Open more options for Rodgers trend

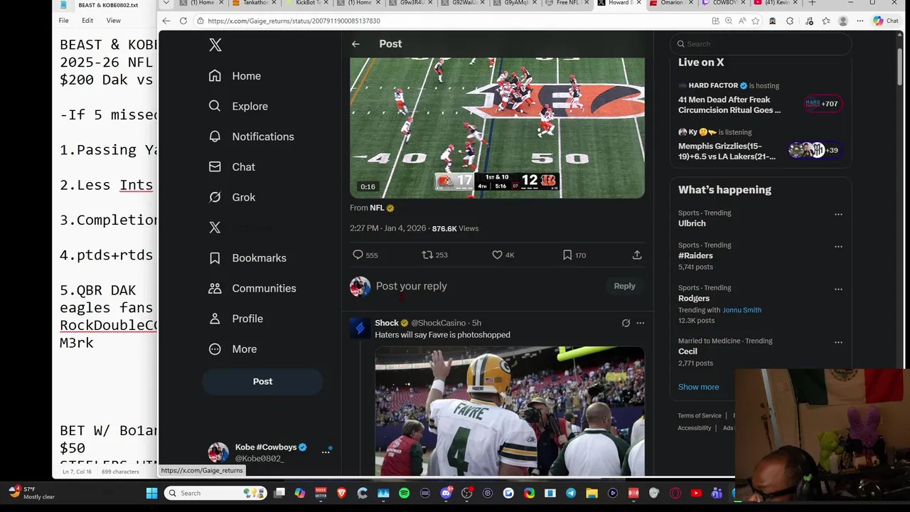838,289
